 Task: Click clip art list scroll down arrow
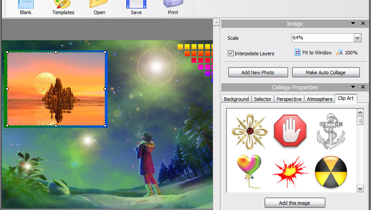tap(360, 188)
